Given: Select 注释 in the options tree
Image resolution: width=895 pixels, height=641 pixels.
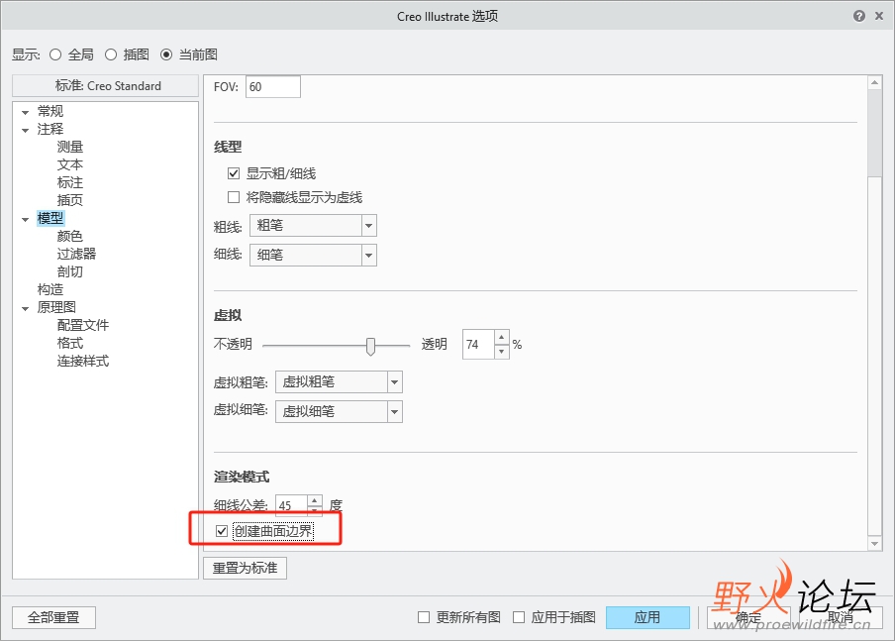Looking at the screenshot, I should 50,129.
